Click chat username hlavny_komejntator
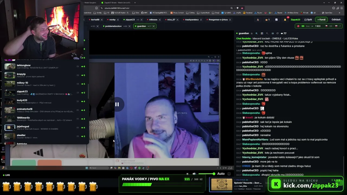This screenshot has height=195, width=347. (254, 157)
